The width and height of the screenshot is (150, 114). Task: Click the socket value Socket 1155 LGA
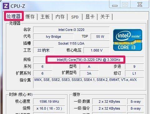(71, 43)
